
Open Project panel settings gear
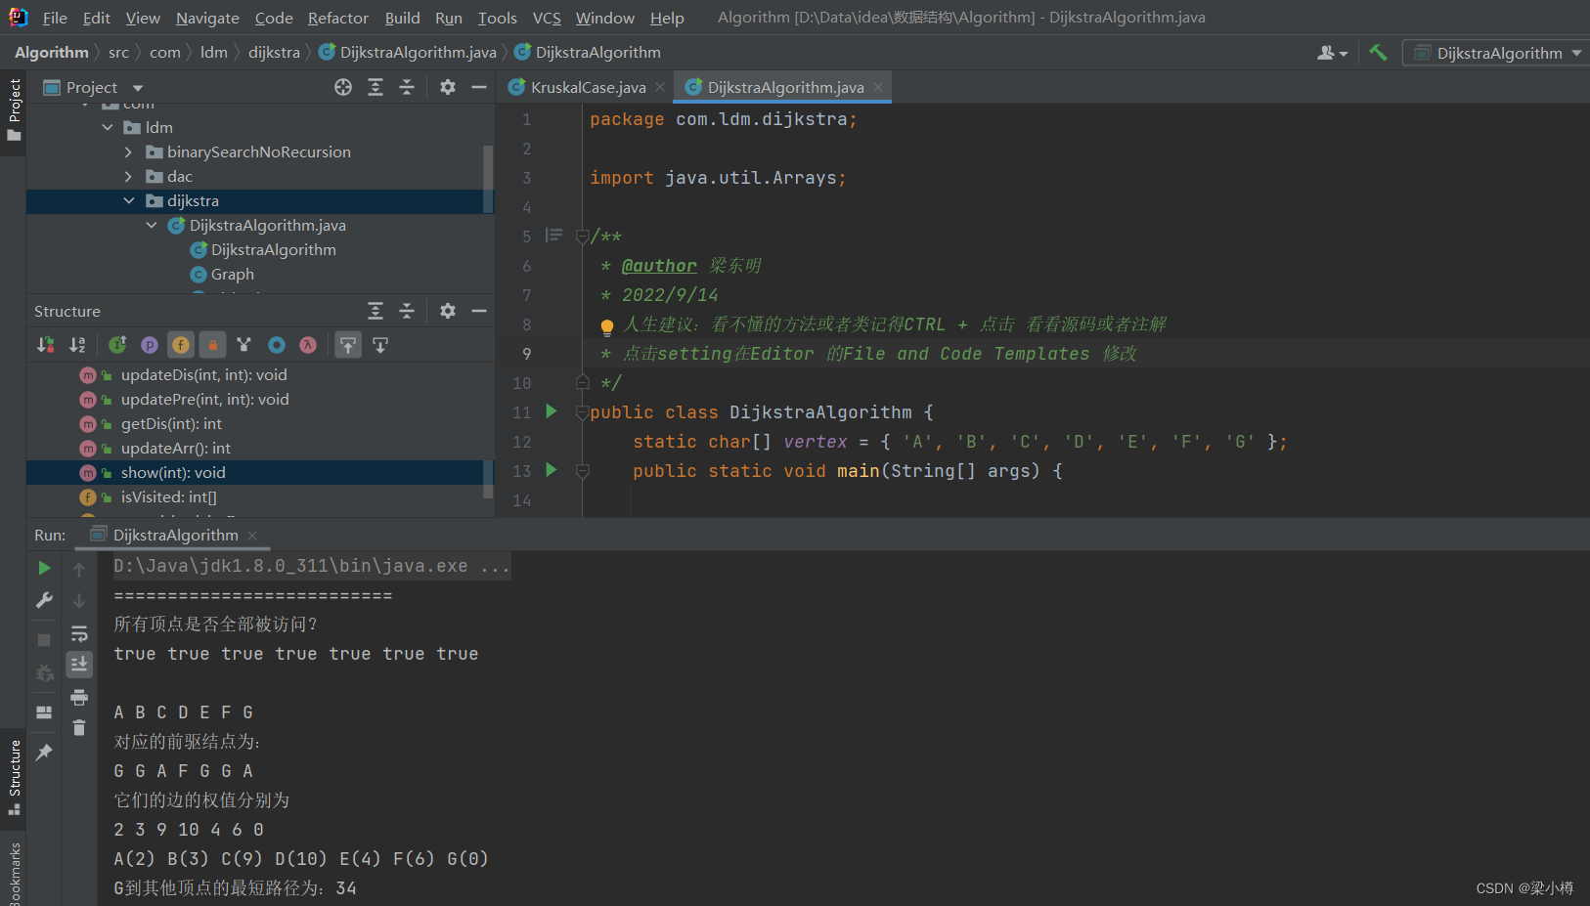pyautogui.click(x=448, y=88)
